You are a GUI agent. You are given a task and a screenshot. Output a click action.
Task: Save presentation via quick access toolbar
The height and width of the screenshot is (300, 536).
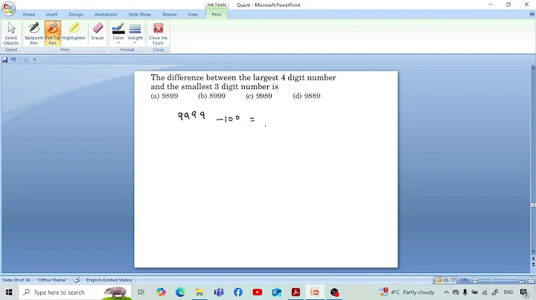click(4, 59)
